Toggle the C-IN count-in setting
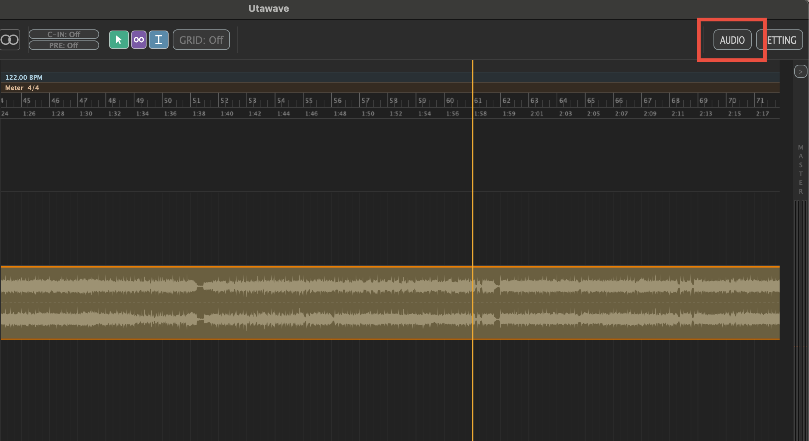This screenshot has height=441, width=809. pyautogui.click(x=64, y=34)
